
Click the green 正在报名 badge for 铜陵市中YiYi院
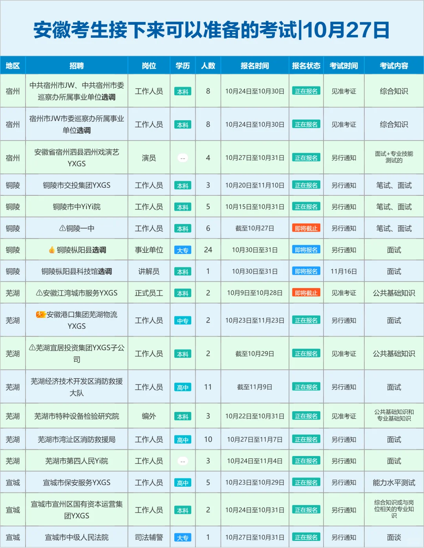click(x=306, y=206)
